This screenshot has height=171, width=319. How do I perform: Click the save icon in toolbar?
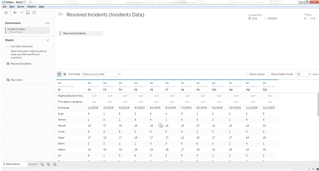pyautogui.click(x=28, y=13)
